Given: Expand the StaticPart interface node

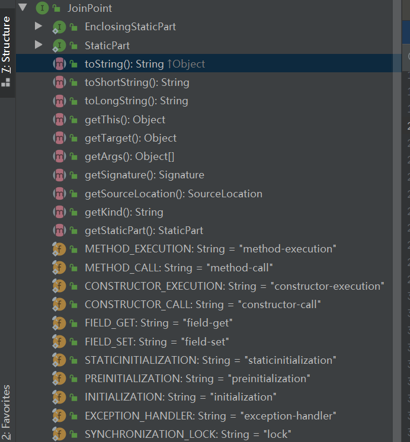Looking at the screenshot, I should click(x=39, y=45).
